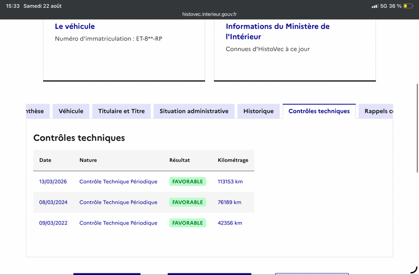
Task: Click the date 13/03/2026
Action: pos(53,181)
